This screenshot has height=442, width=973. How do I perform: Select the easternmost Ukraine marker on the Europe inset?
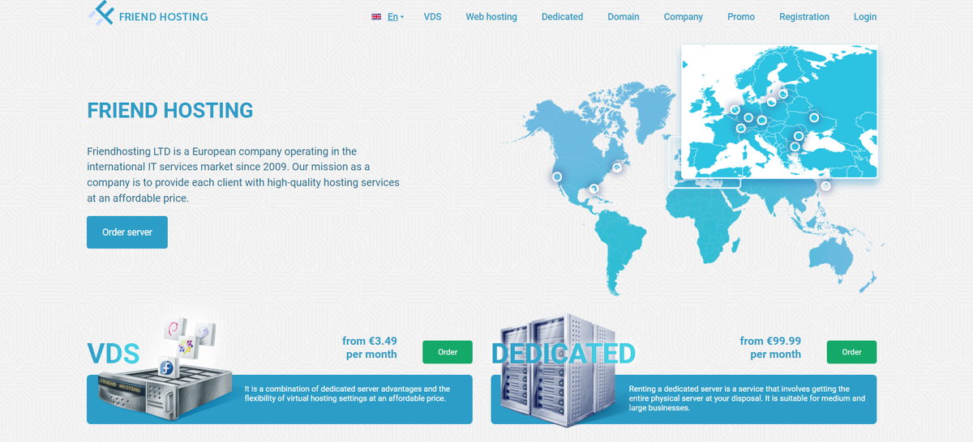click(814, 117)
